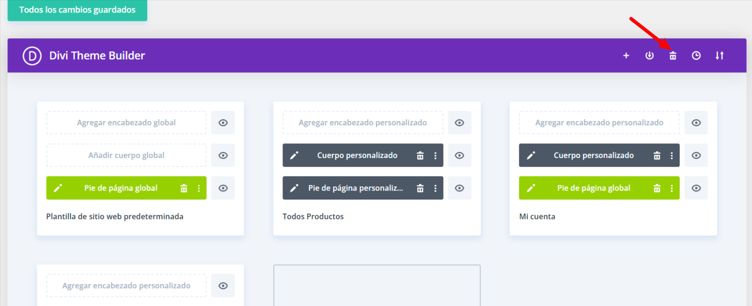Click the Divi Theme Builder heading
The height and width of the screenshot is (306, 752).
tap(97, 56)
